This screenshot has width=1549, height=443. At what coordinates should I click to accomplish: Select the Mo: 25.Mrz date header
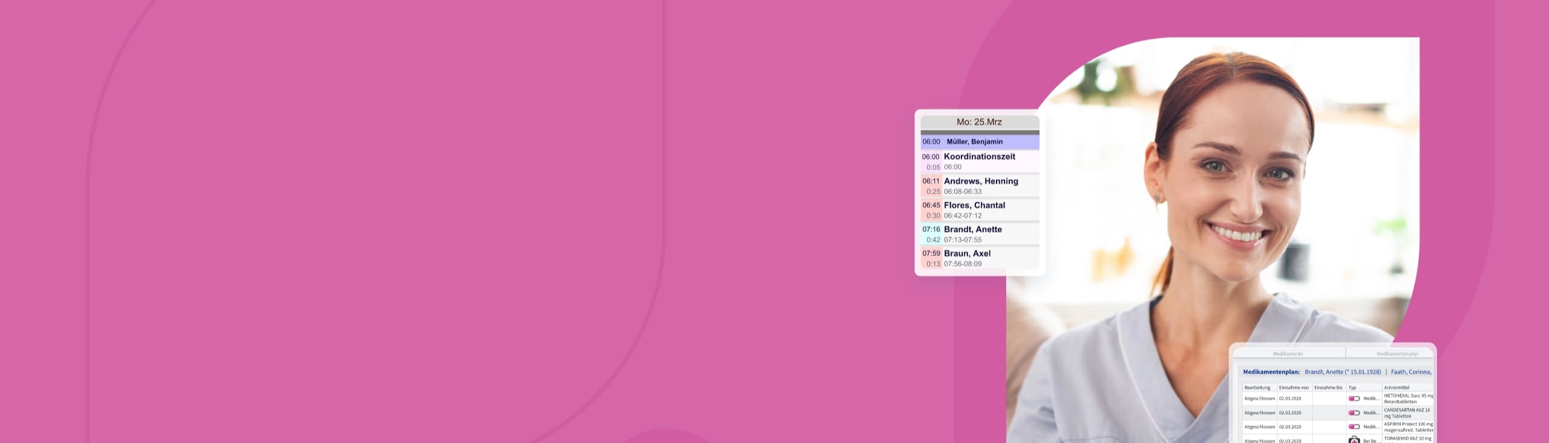pos(979,122)
